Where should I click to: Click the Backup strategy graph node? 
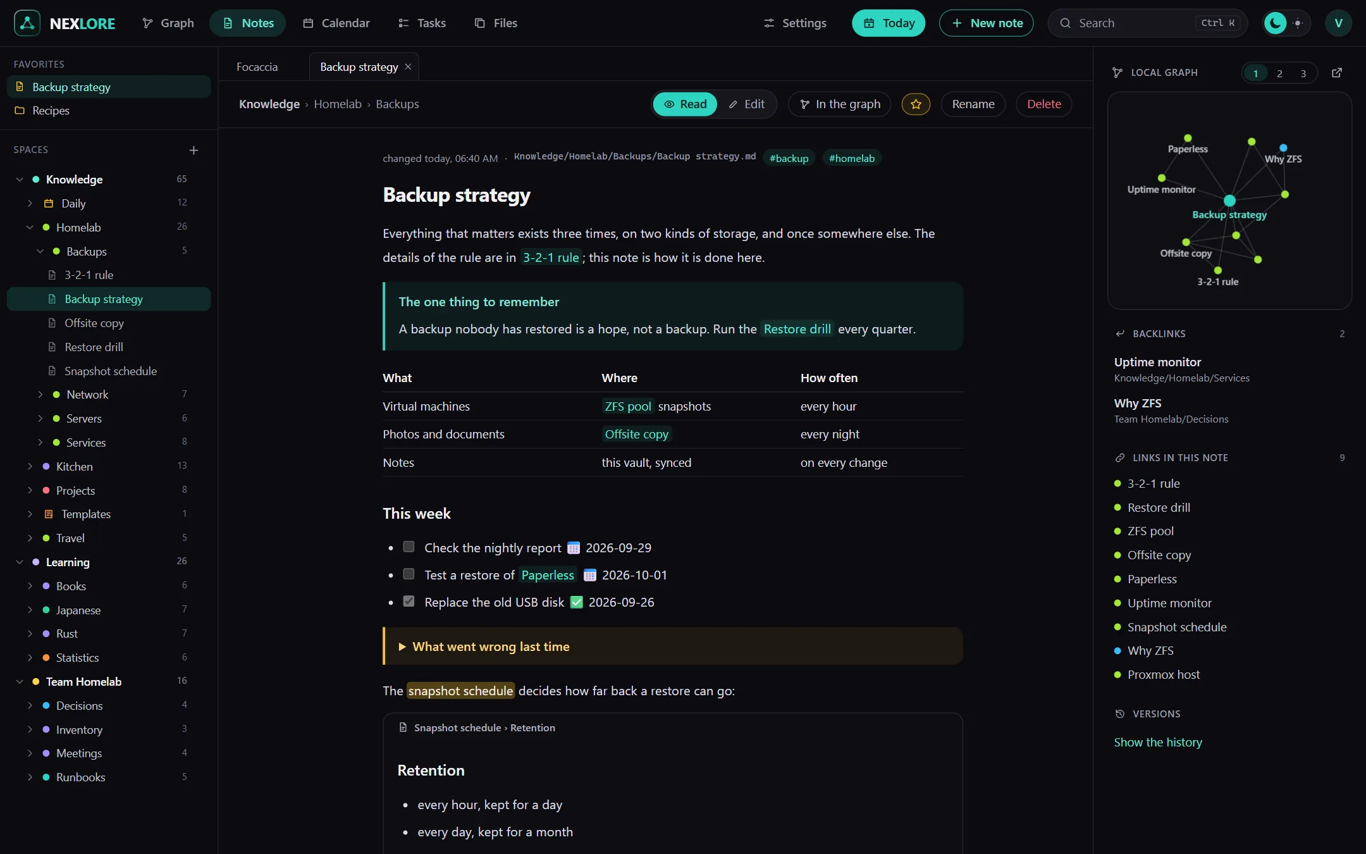(1229, 201)
